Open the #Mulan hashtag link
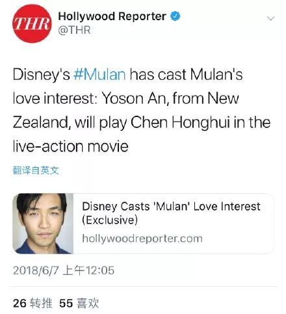Viewport: 286px width, 314px height. (99, 75)
